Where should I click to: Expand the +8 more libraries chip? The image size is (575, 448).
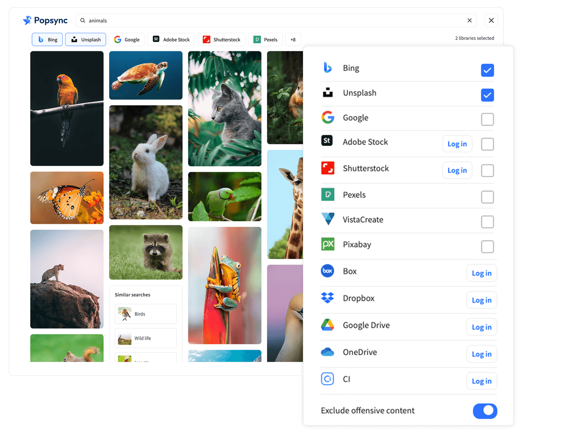click(x=293, y=40)
